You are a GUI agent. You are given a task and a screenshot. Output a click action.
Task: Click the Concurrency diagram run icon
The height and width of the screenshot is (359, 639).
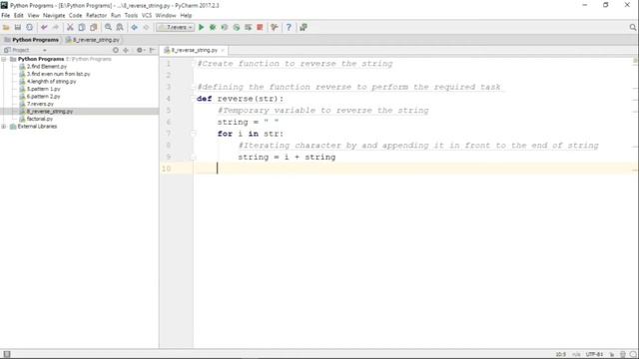(249, 27)
